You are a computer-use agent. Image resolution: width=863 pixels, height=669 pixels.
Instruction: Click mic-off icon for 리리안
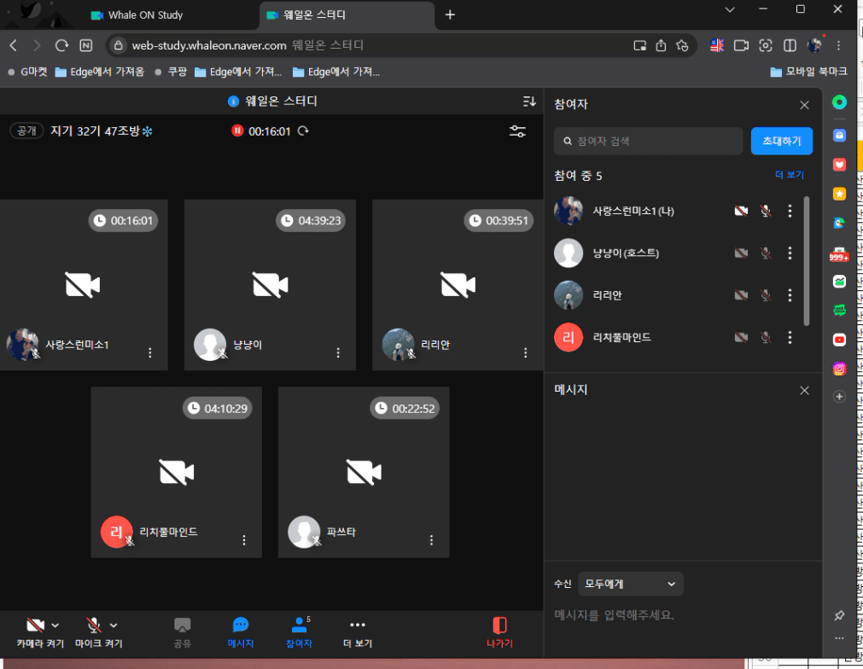(x=765, y=295)
